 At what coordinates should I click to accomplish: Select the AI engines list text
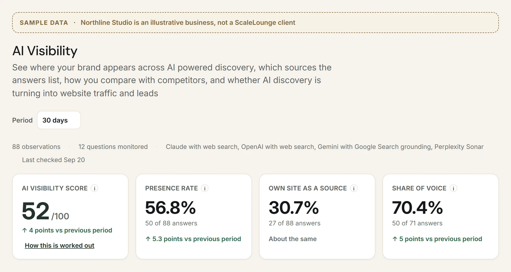click(x=325, y=147)
